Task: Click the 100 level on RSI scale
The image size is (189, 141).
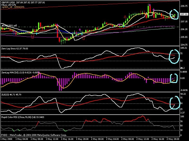Action: [182, 116]
